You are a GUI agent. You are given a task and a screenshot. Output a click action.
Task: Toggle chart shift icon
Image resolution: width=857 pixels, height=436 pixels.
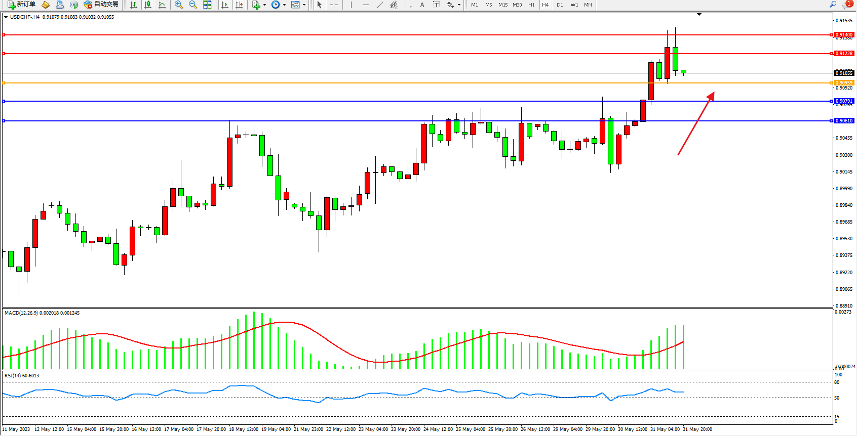point(239,5)
